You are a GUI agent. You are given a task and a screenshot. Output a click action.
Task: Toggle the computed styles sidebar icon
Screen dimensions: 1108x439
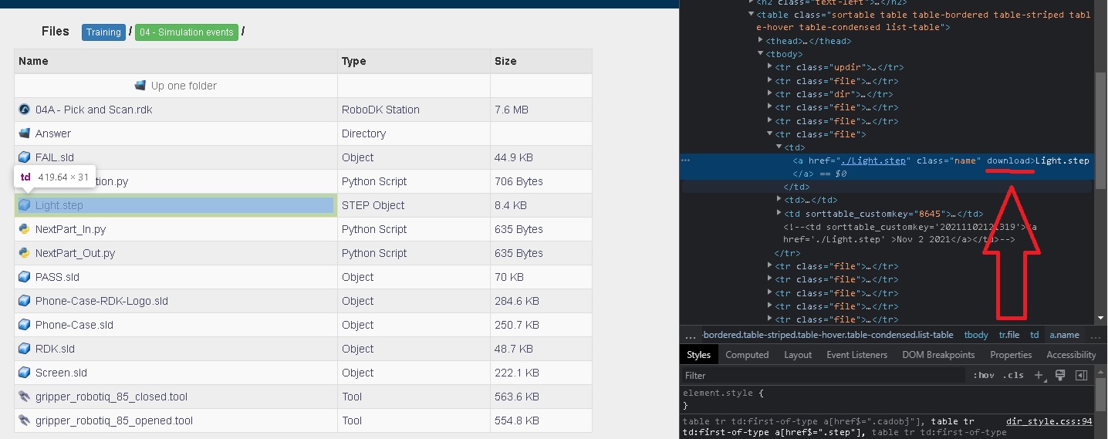(1081, 375)
